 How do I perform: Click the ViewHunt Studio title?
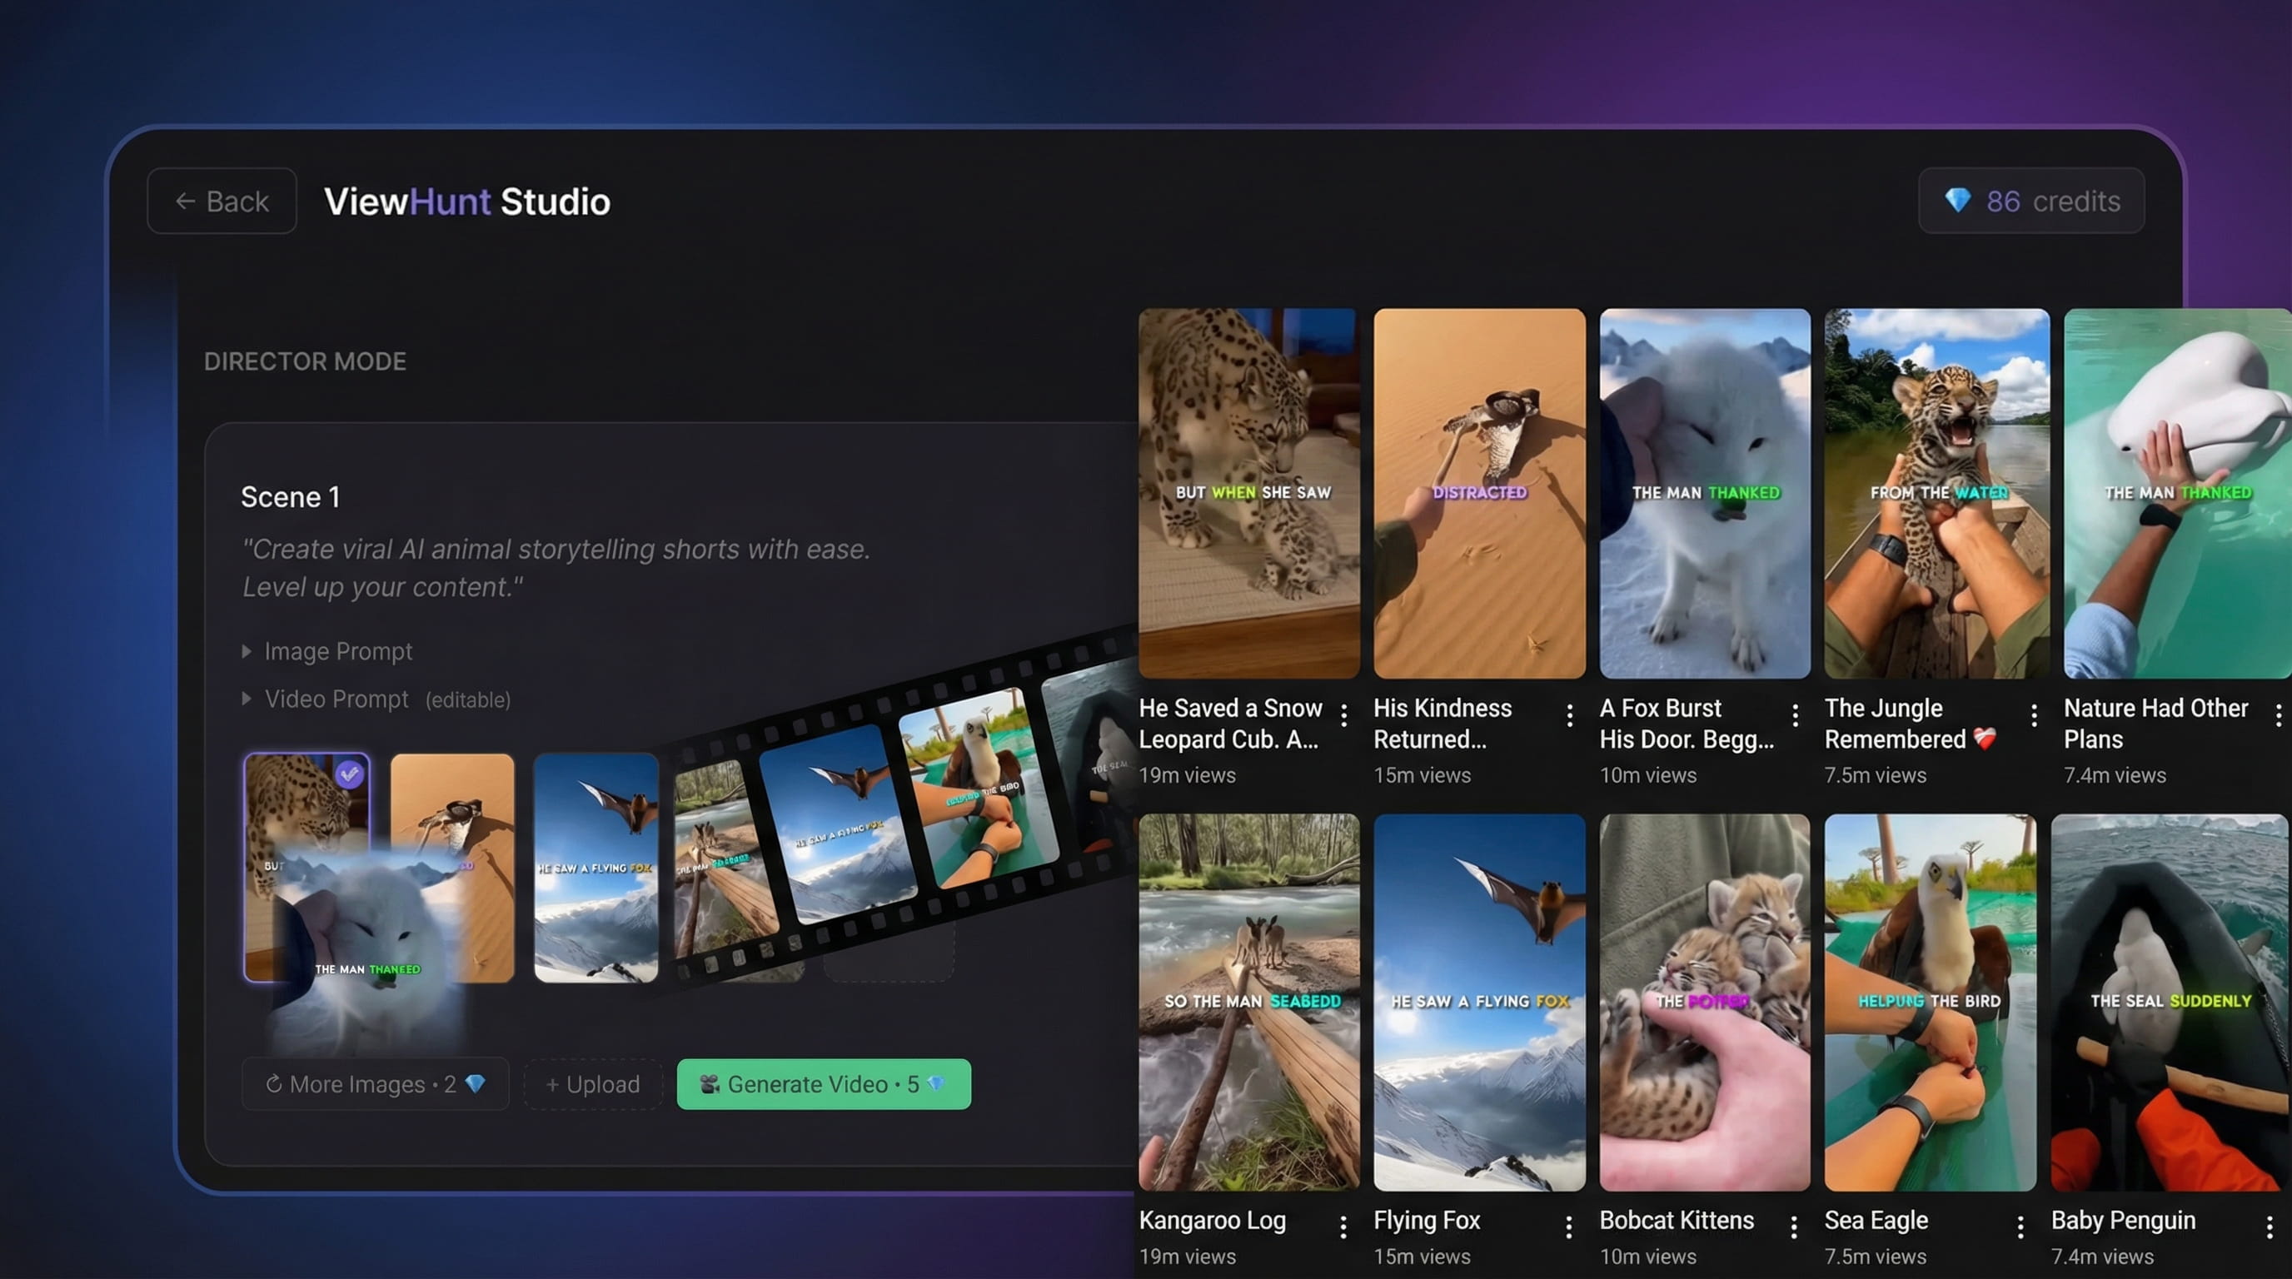pos(467,201)
